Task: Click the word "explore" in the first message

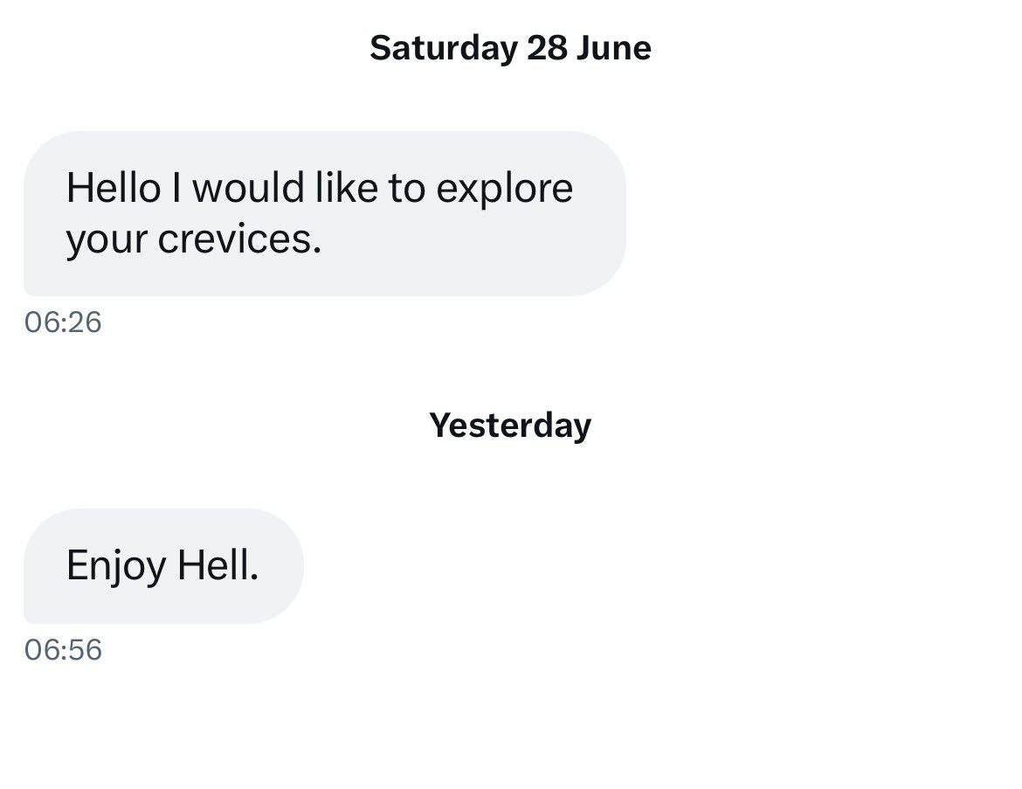Action: [504, 190]
